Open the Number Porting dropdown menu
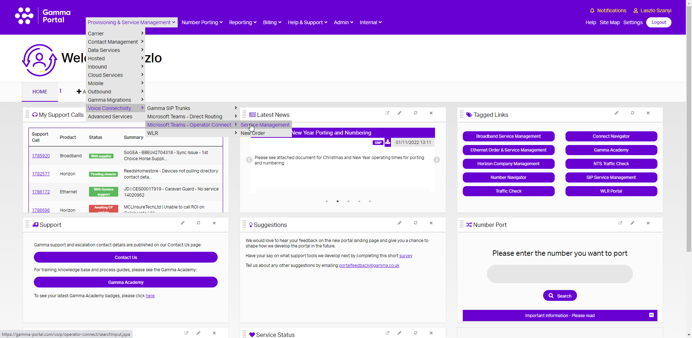 pos(202,22)
